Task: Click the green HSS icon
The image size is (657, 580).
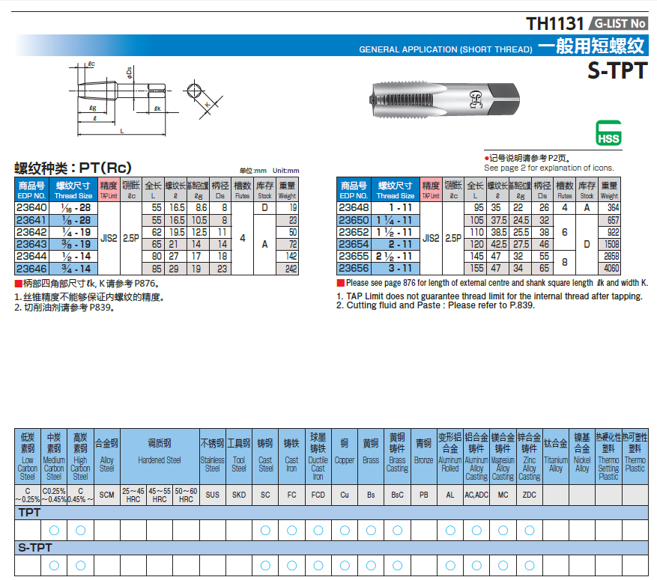Action: pyautogui.click(x=608, y=133)
